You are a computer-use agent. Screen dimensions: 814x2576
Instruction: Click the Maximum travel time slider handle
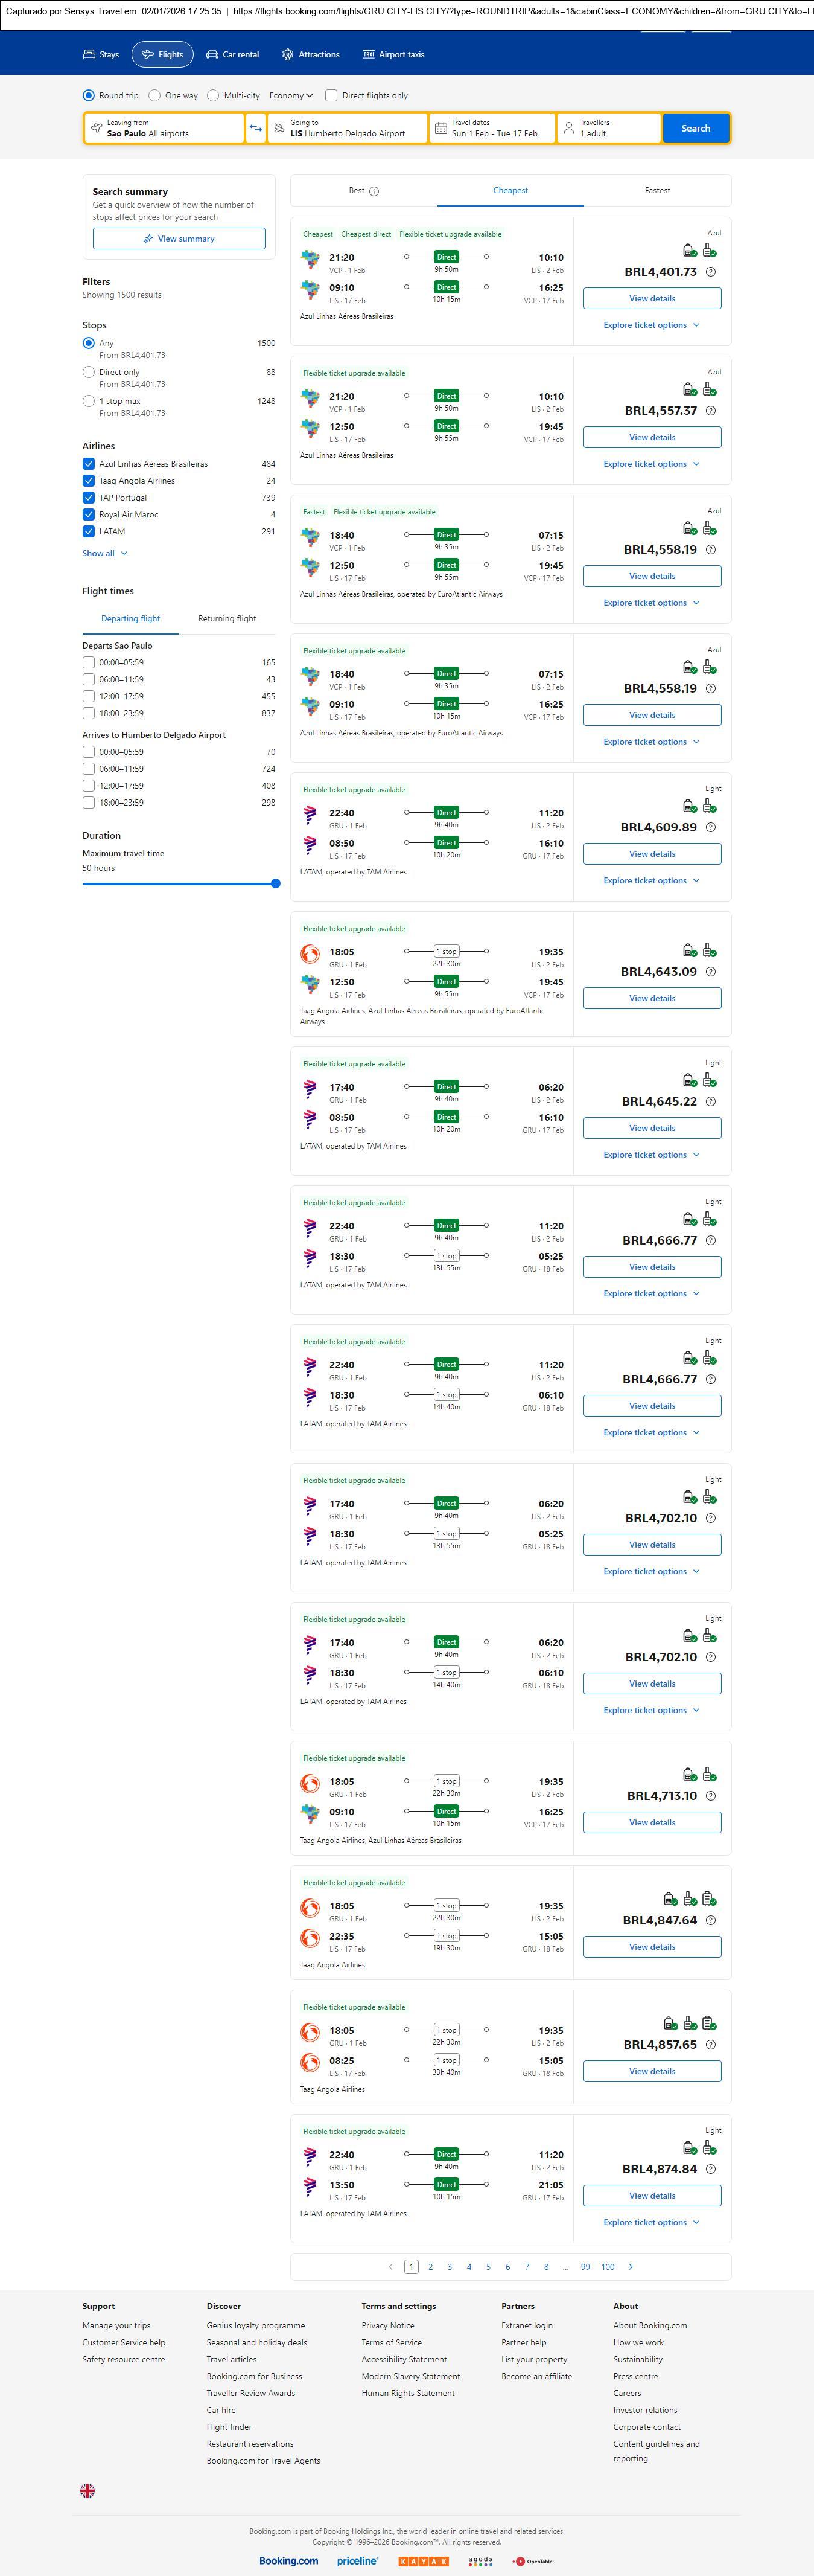(276, 884)
